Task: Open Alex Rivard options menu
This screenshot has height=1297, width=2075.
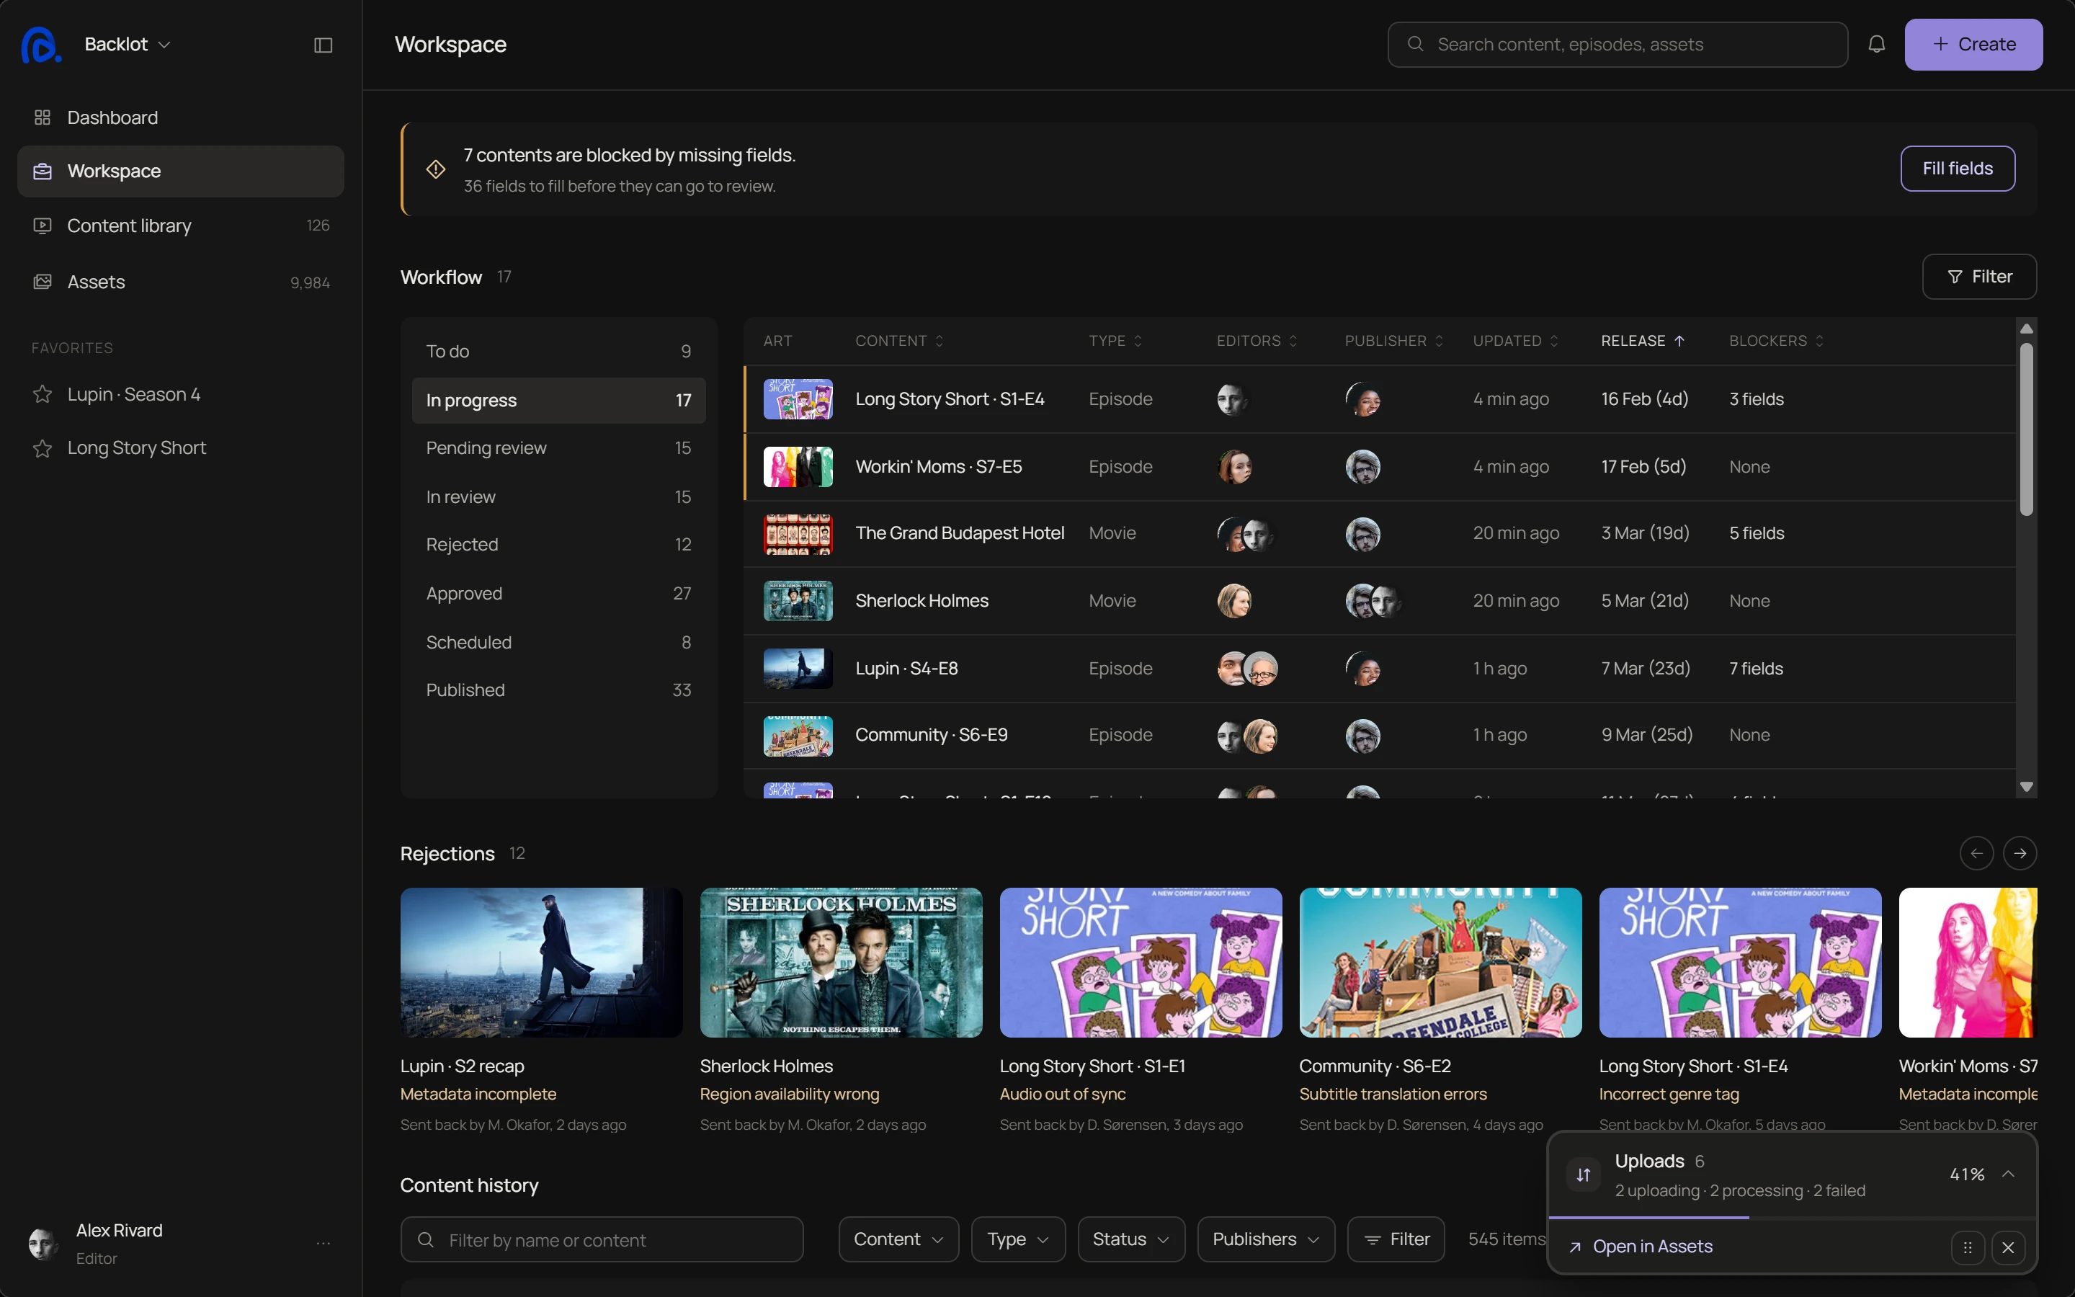Action: coord(323,1243)
